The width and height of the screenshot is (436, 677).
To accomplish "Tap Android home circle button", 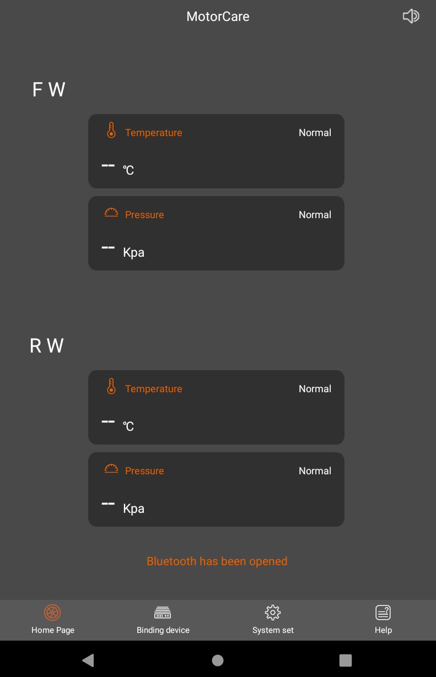I will [218, 660].
